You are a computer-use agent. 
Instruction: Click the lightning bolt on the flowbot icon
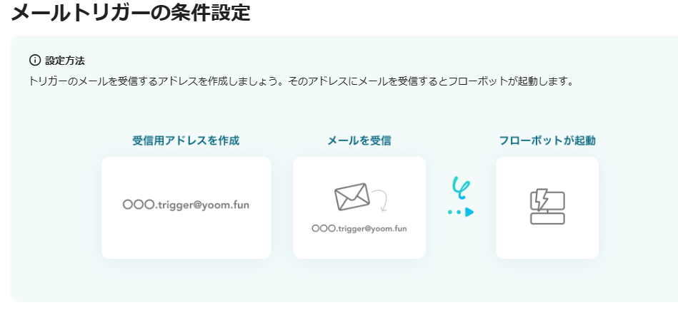pyautogui.click(x=542, y=199)
